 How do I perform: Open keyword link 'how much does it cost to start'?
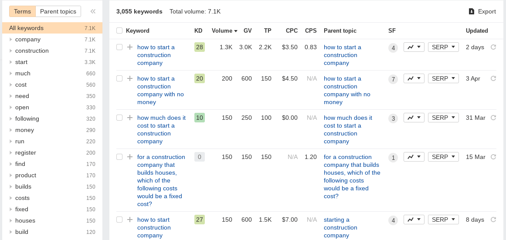(161, 129)
